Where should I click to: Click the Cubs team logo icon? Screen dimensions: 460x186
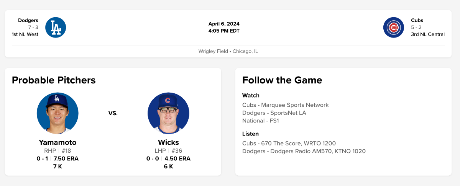393,28
